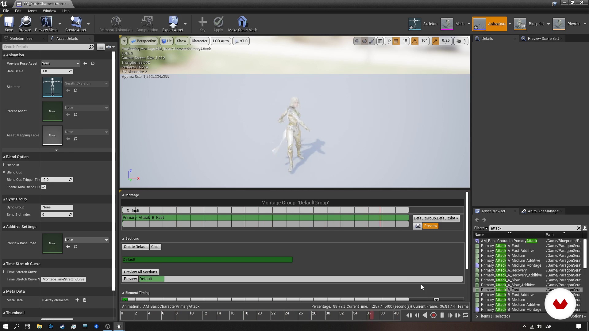Open File Explorer from the taskbar
Viewport: 589px width, 331px height.
(x=39, y=326)
